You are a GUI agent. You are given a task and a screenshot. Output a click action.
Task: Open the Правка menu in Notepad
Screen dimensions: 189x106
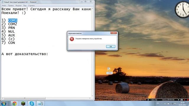(x=11, y=6)
